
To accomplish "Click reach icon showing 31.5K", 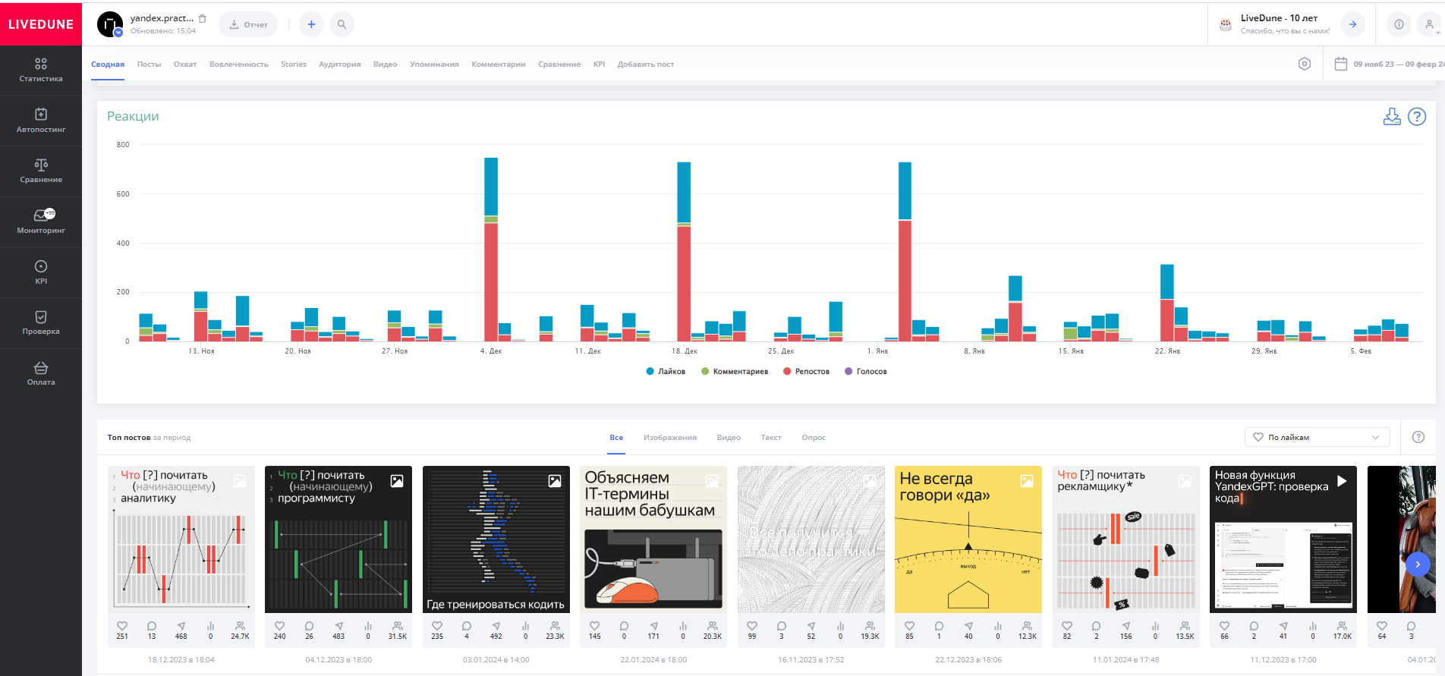I will [398, 627].
